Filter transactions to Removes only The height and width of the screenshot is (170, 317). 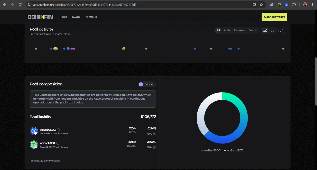click(x=239, y=30)
